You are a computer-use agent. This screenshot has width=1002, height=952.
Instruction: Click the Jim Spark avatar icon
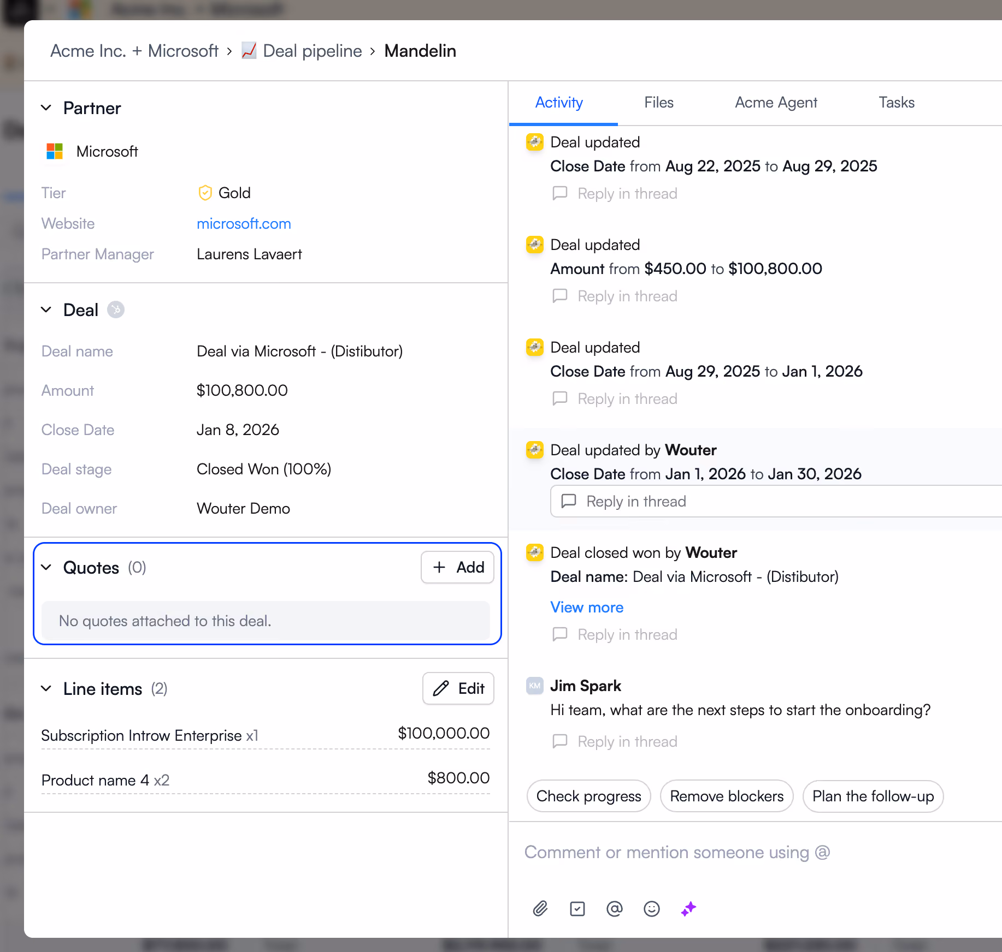pos(535,686)
